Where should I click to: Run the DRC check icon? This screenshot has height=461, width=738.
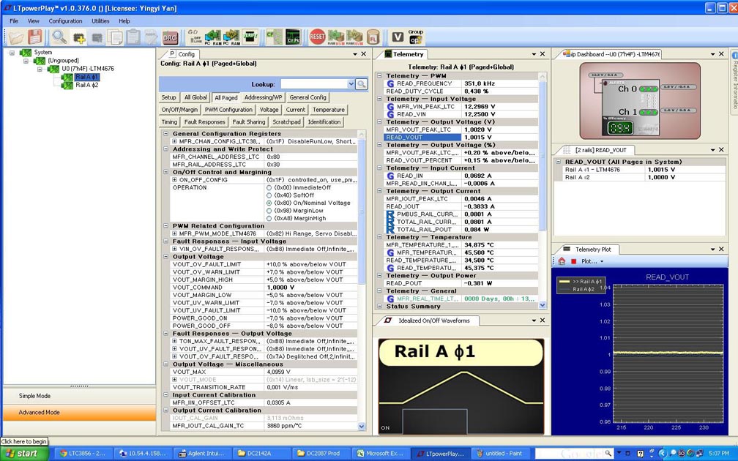tap(169, 37)
